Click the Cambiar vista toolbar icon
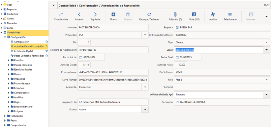This screenshot has height=128, width=271. coord(61,14)
